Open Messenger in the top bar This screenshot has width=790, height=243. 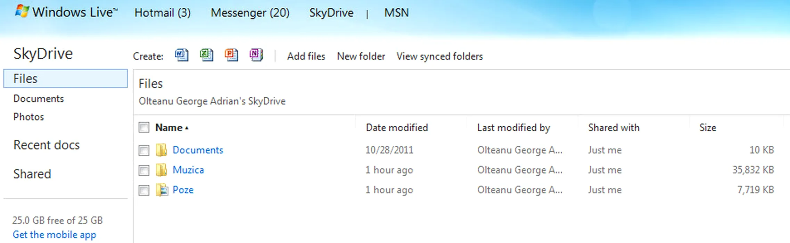pos(250,13)
